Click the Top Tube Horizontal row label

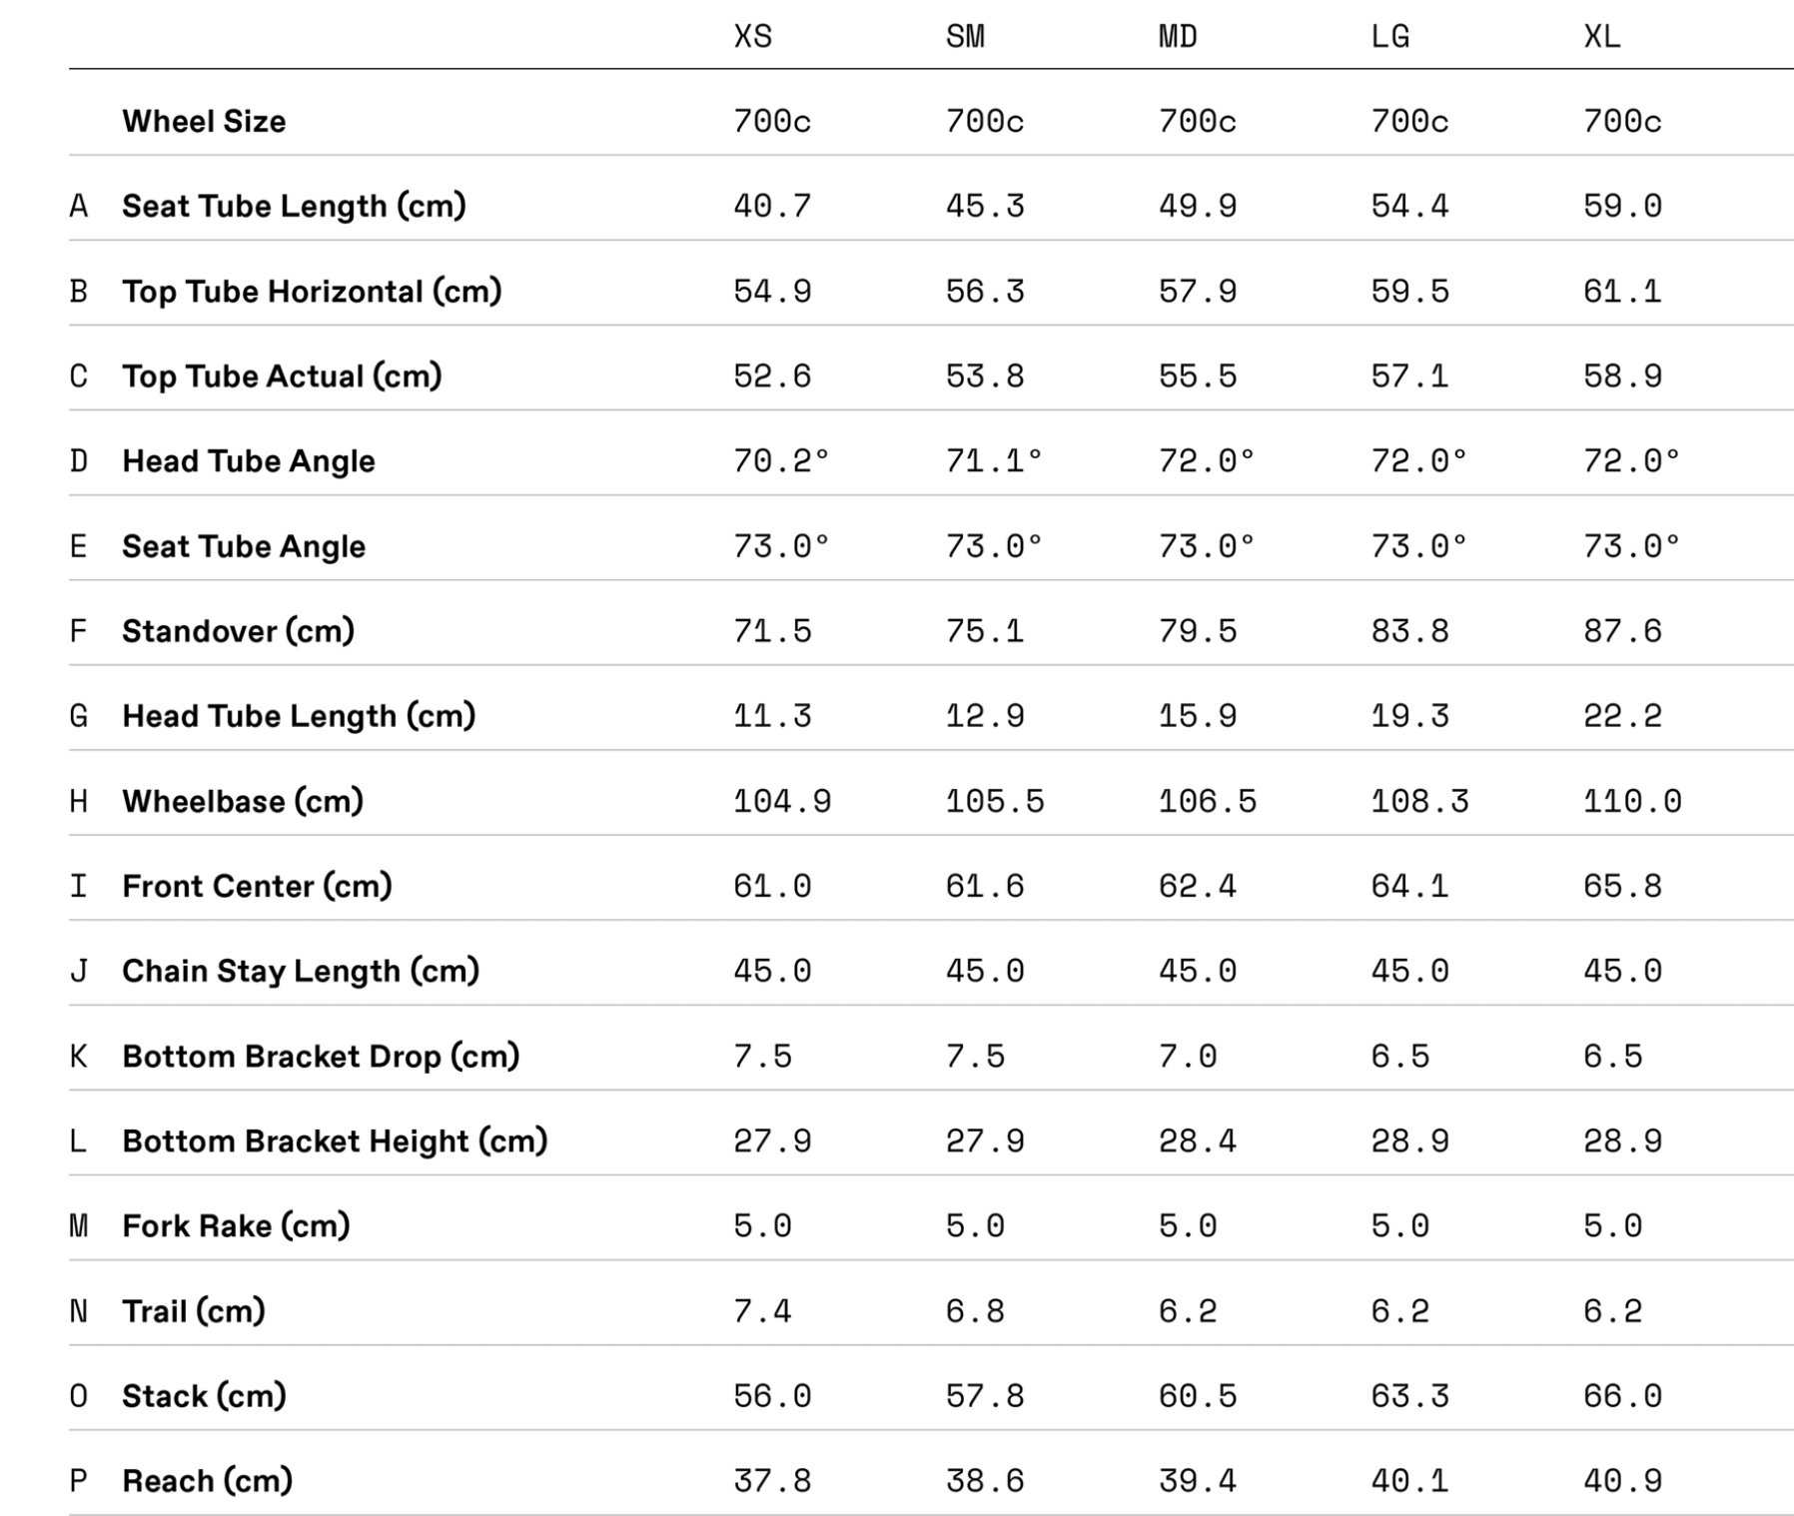(312, 292)
